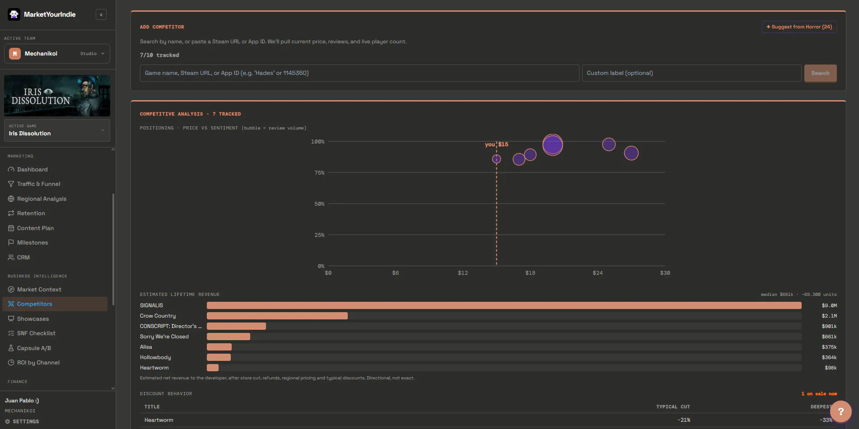Click the Iris Dissolution game banner thumbnail

[57, 96]
